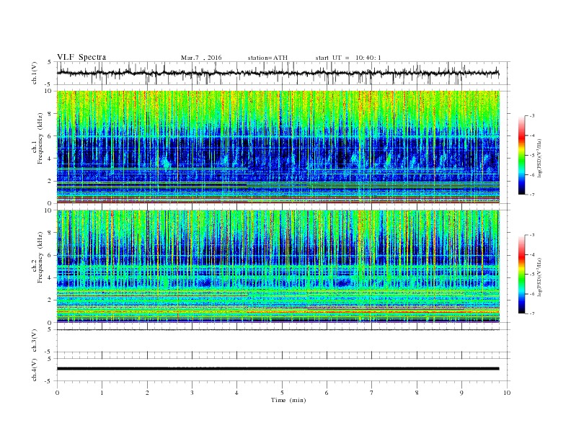The image size is (571, 441).
Task: Click the "ch.4(V)" axis label
Action: [35, 370]
